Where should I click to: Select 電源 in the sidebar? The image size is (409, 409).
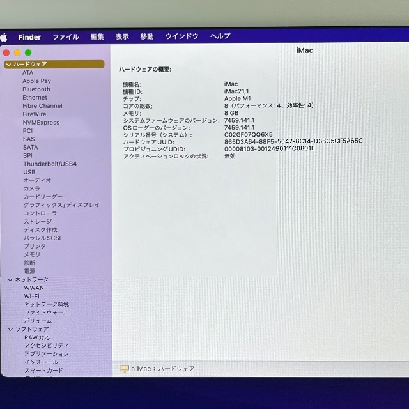click(29, 271)
